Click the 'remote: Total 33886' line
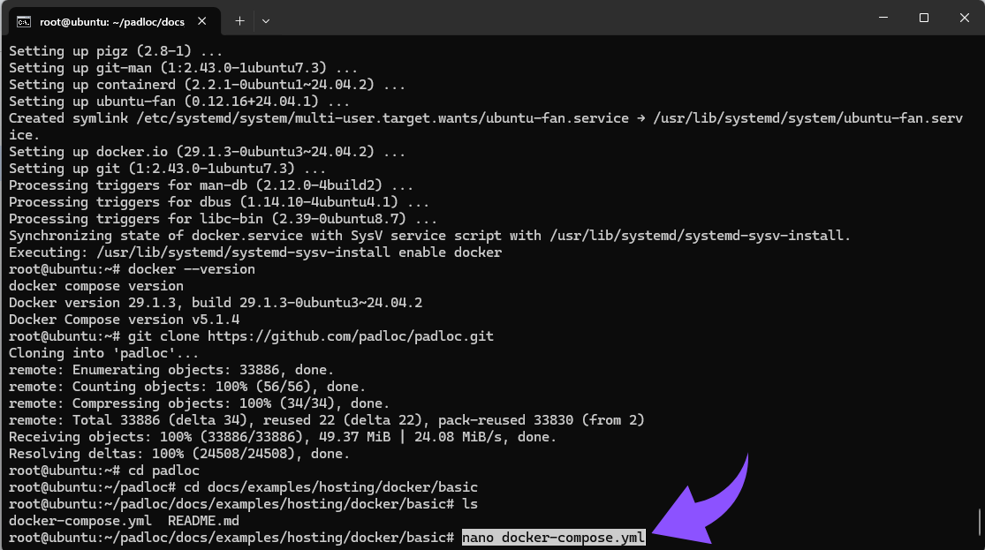 click(x=327, y=420)
